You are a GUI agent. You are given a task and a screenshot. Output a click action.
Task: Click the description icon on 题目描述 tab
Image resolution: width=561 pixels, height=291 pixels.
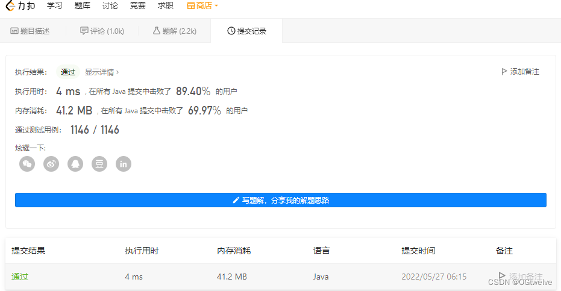[x=14, y=31]
